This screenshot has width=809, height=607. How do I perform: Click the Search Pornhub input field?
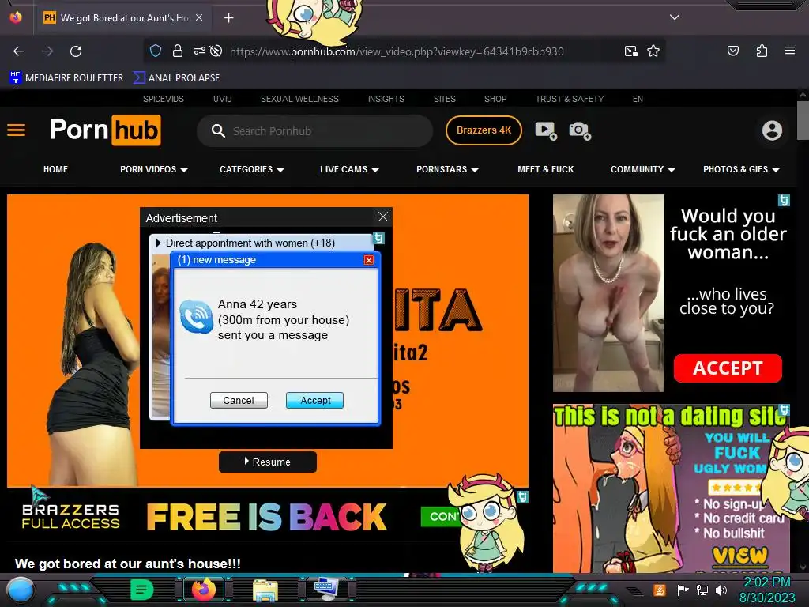[x=314, y=130]
